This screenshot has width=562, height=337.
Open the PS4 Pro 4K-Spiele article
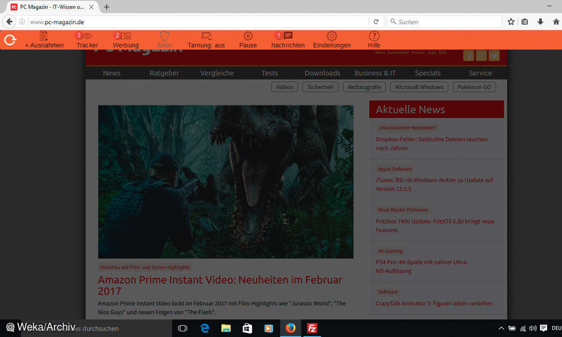pos(421,266)
